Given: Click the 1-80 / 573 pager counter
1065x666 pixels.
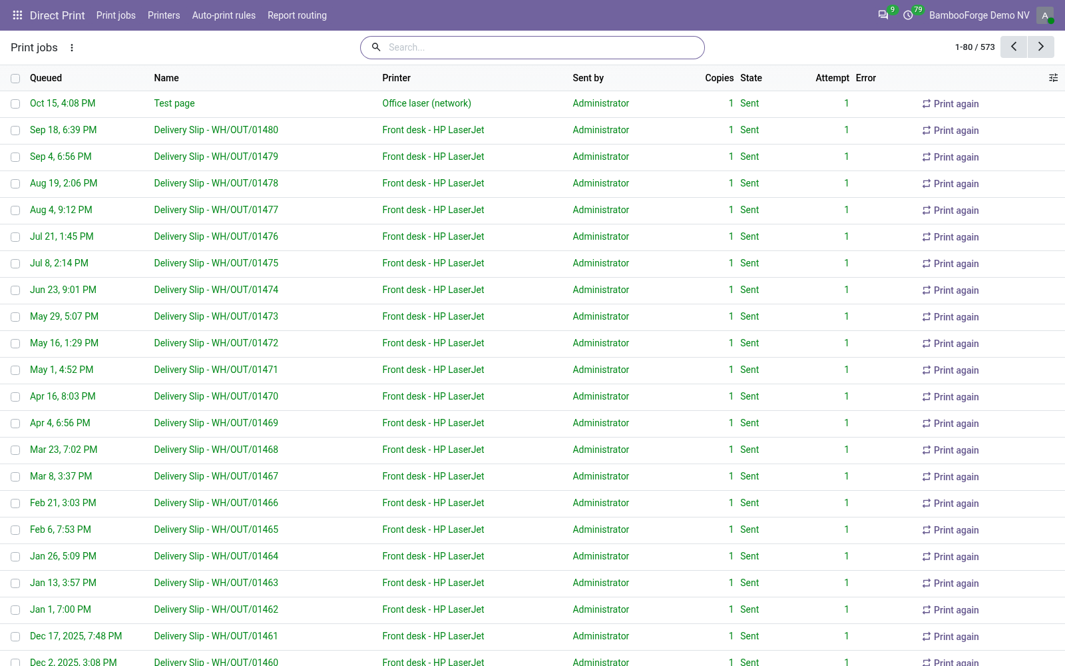Looking at the screenshot, I should (974, 47).
